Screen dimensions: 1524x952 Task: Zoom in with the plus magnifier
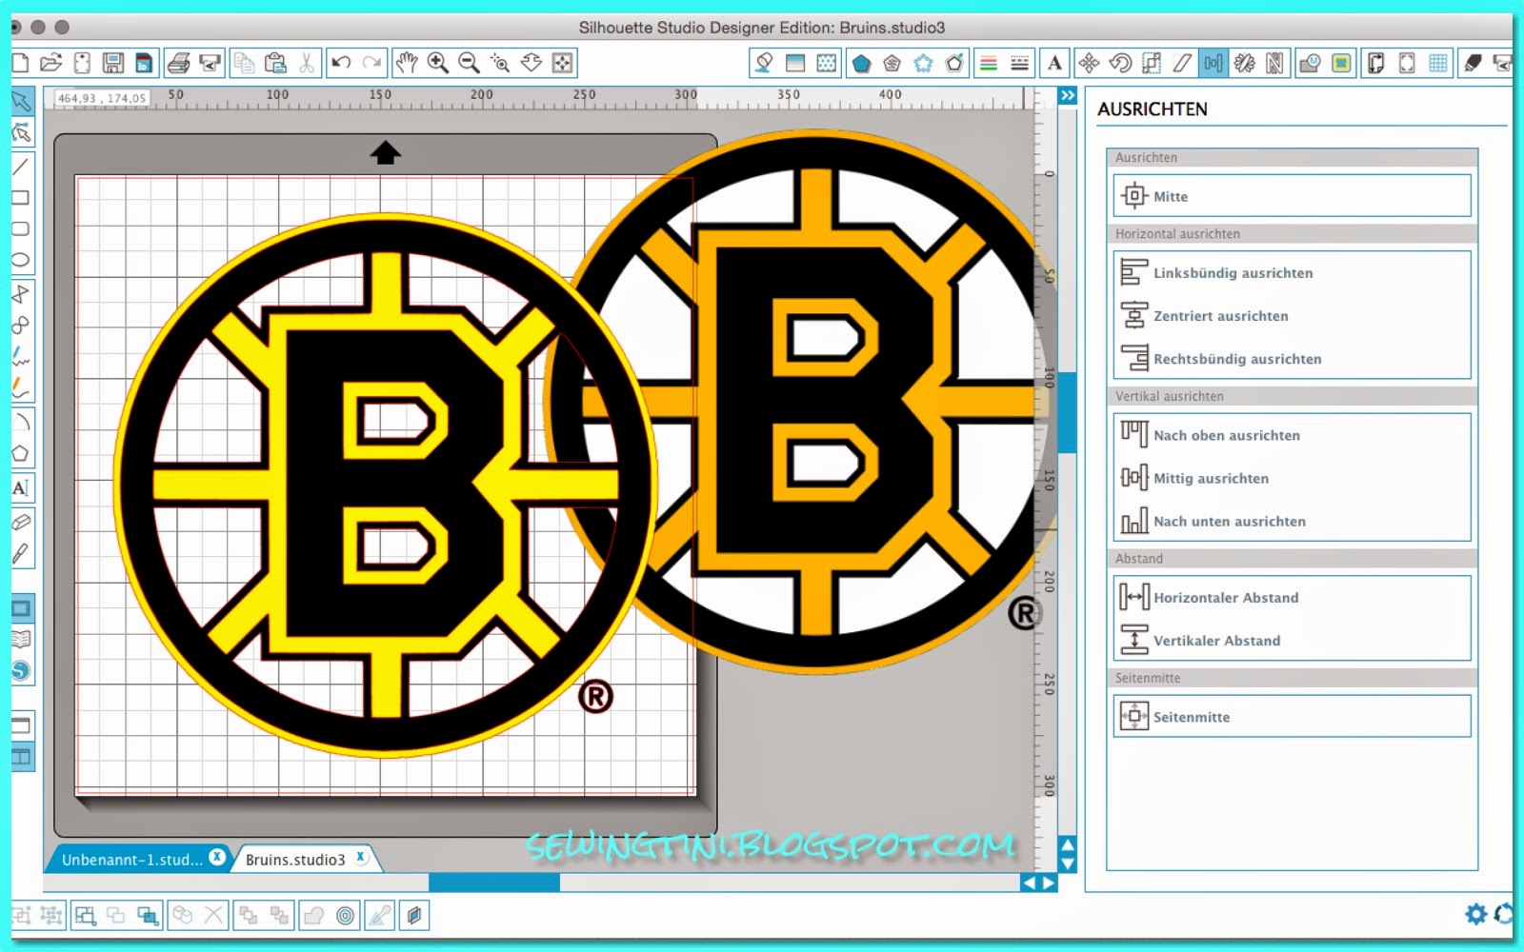pos(438,64)
